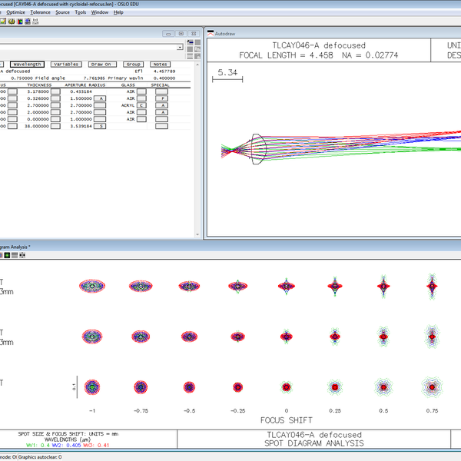The image size is (461, 461).
Task: Click the Wavelength button
Action: [27, 65]
